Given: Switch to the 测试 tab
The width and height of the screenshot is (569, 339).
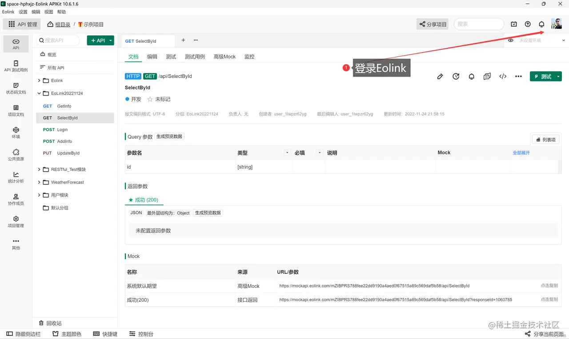Looking at the screenshot, I should (171, 56).
